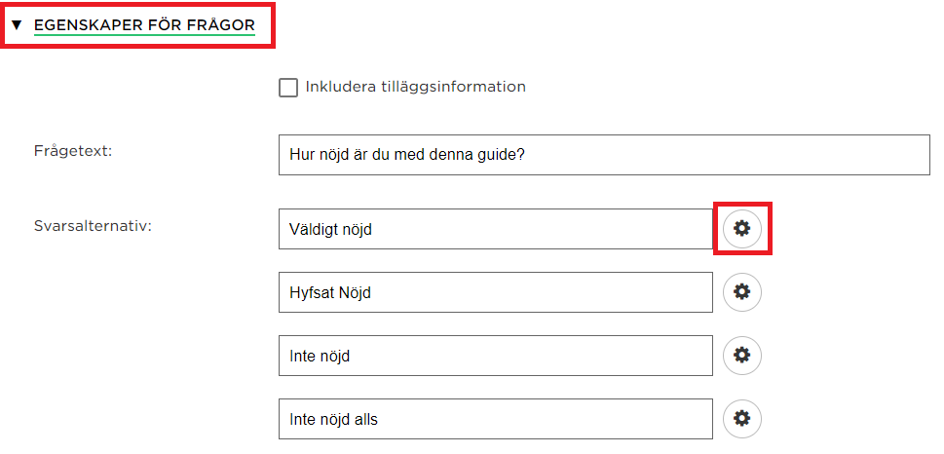Focus the Inte nöjd alls answer field
Viewport: 944px width, 454px height.
point(496,419)
